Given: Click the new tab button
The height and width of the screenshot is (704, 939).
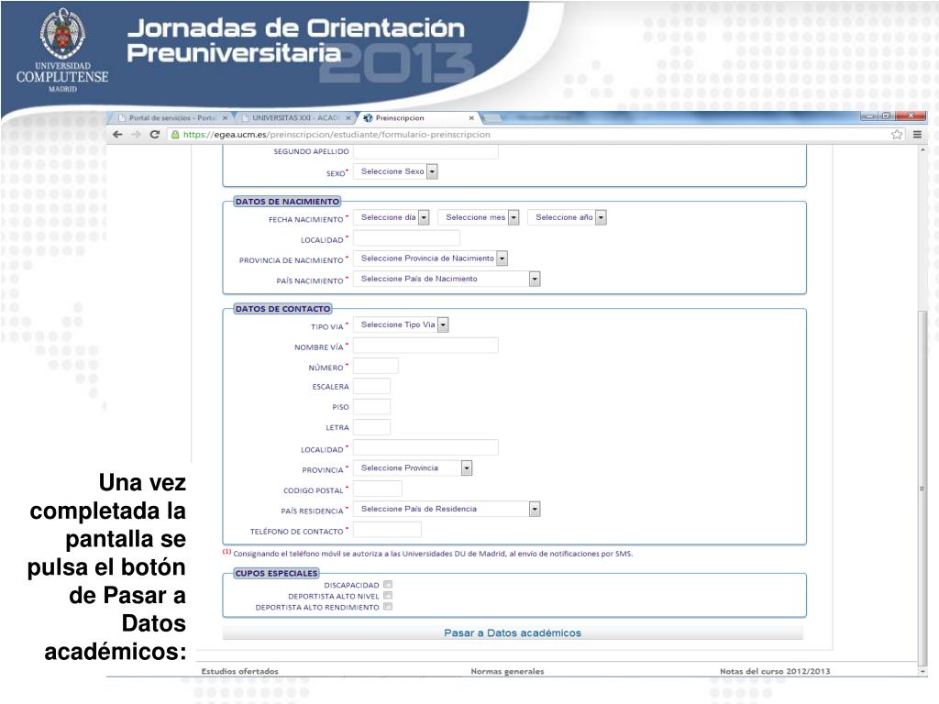Looking at the screenshot, I should (x=492, y=118).
